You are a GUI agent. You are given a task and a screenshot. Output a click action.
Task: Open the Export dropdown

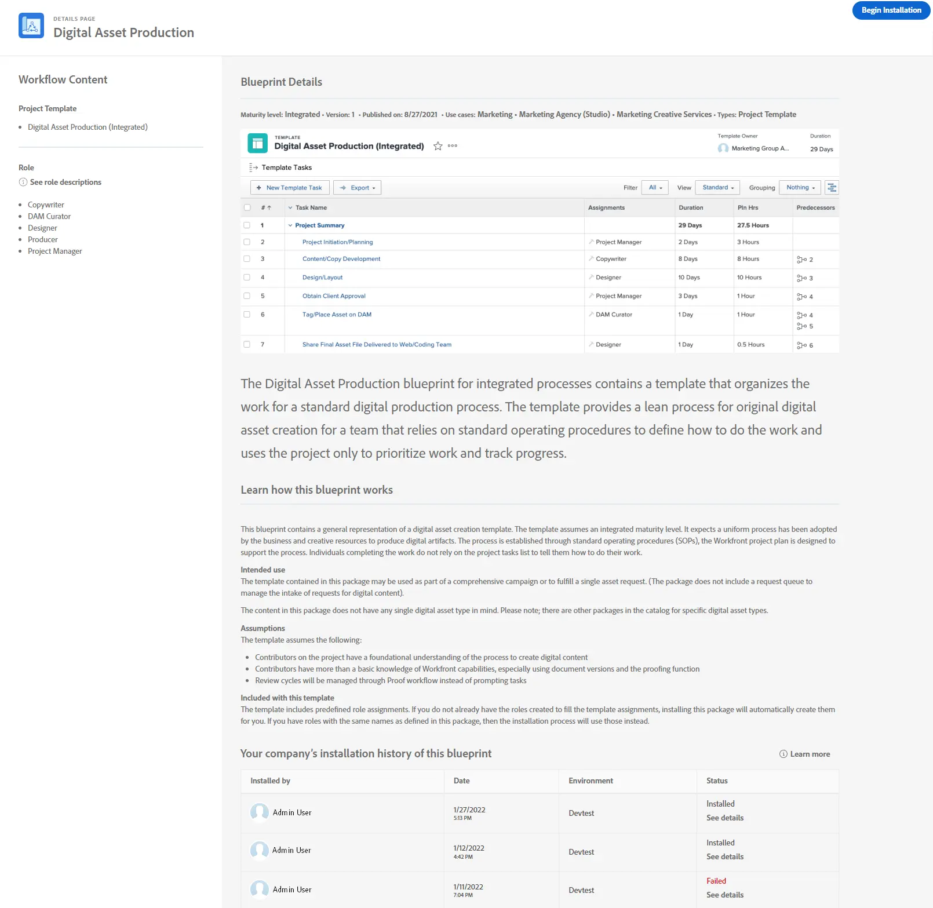tap(357, 188)
